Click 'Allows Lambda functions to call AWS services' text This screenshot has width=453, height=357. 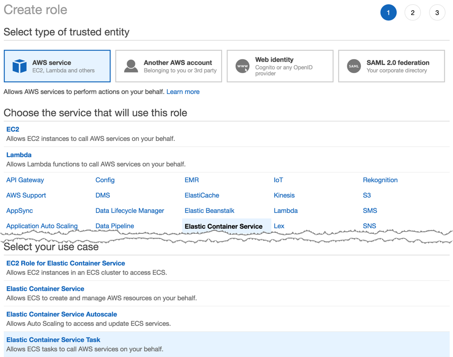click(96, 164)
